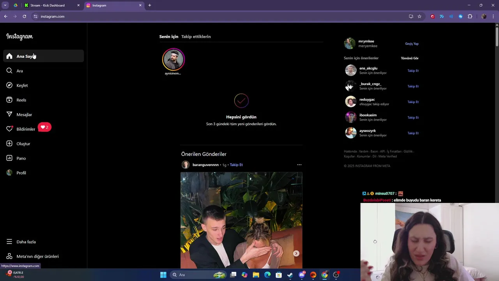Open Task View from taskbar
499x281 pixels.
pyautogui.click(x=233, y=275)
